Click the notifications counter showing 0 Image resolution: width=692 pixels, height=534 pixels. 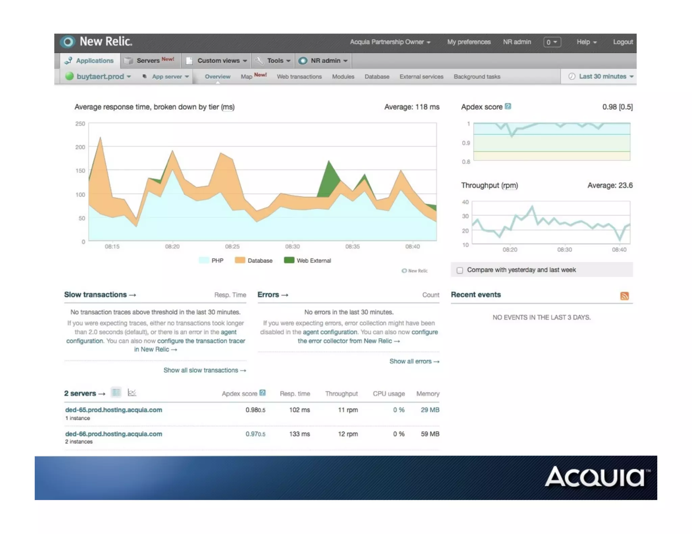[551, 42]
